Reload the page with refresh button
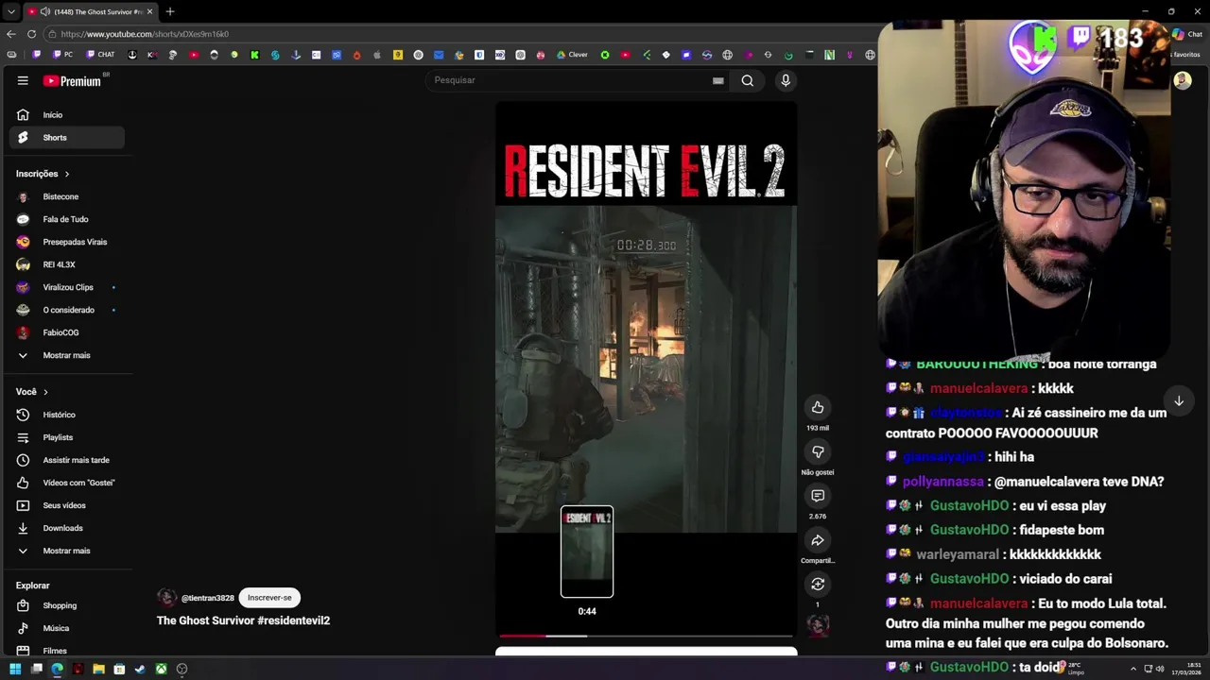 coord(32,34)
